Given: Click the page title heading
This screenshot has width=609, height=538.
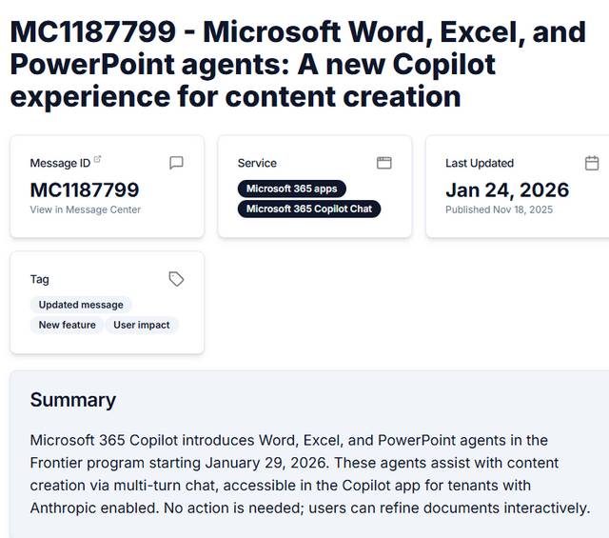Looking at the screenshot, I should click(299, 64).
